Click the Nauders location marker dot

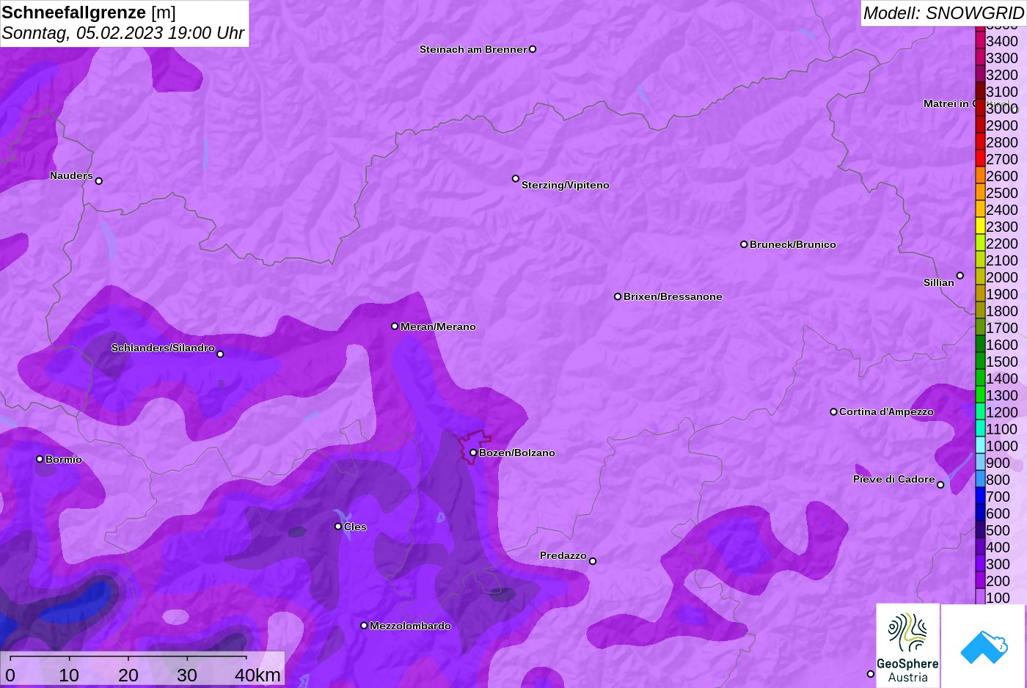pos(99,180)
